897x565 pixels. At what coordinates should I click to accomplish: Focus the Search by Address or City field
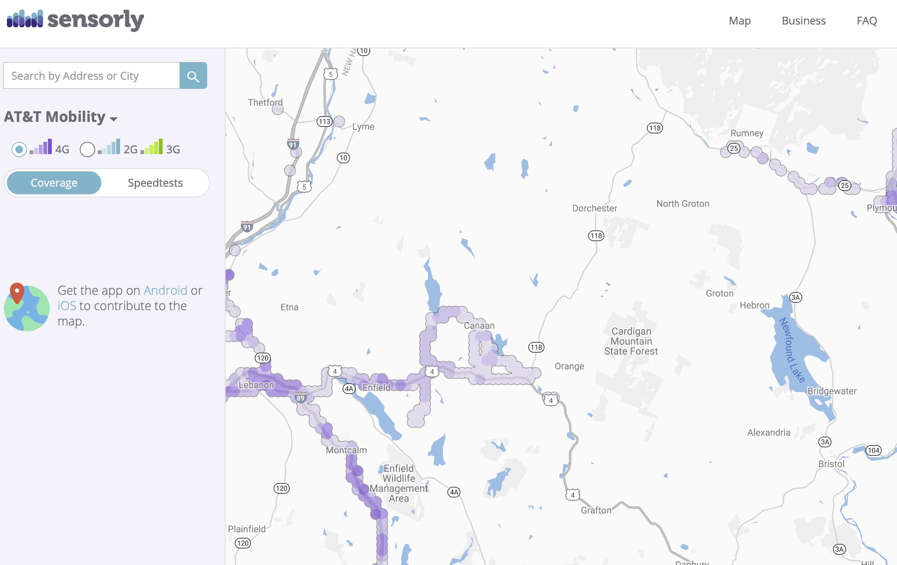click(91, 76)
